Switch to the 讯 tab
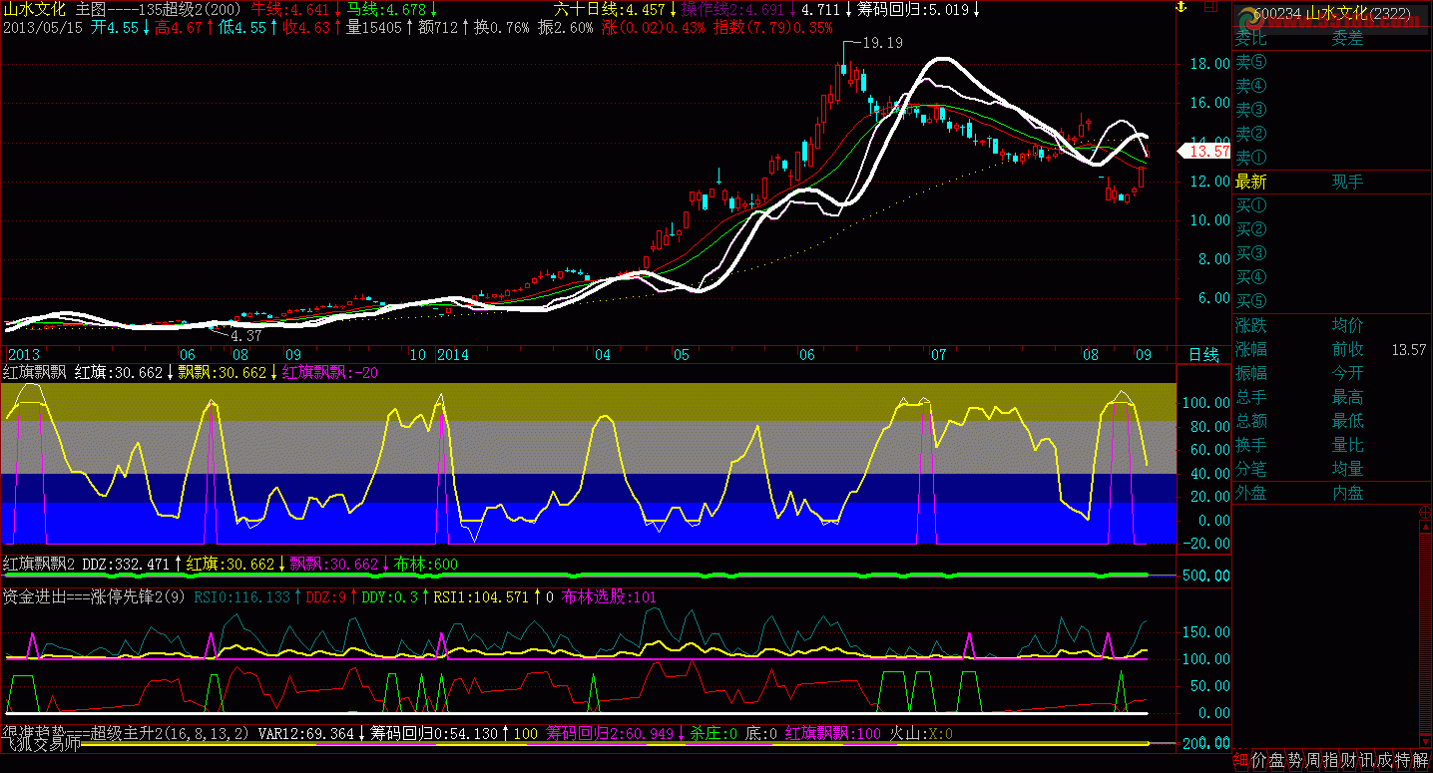 [1367, 760]
